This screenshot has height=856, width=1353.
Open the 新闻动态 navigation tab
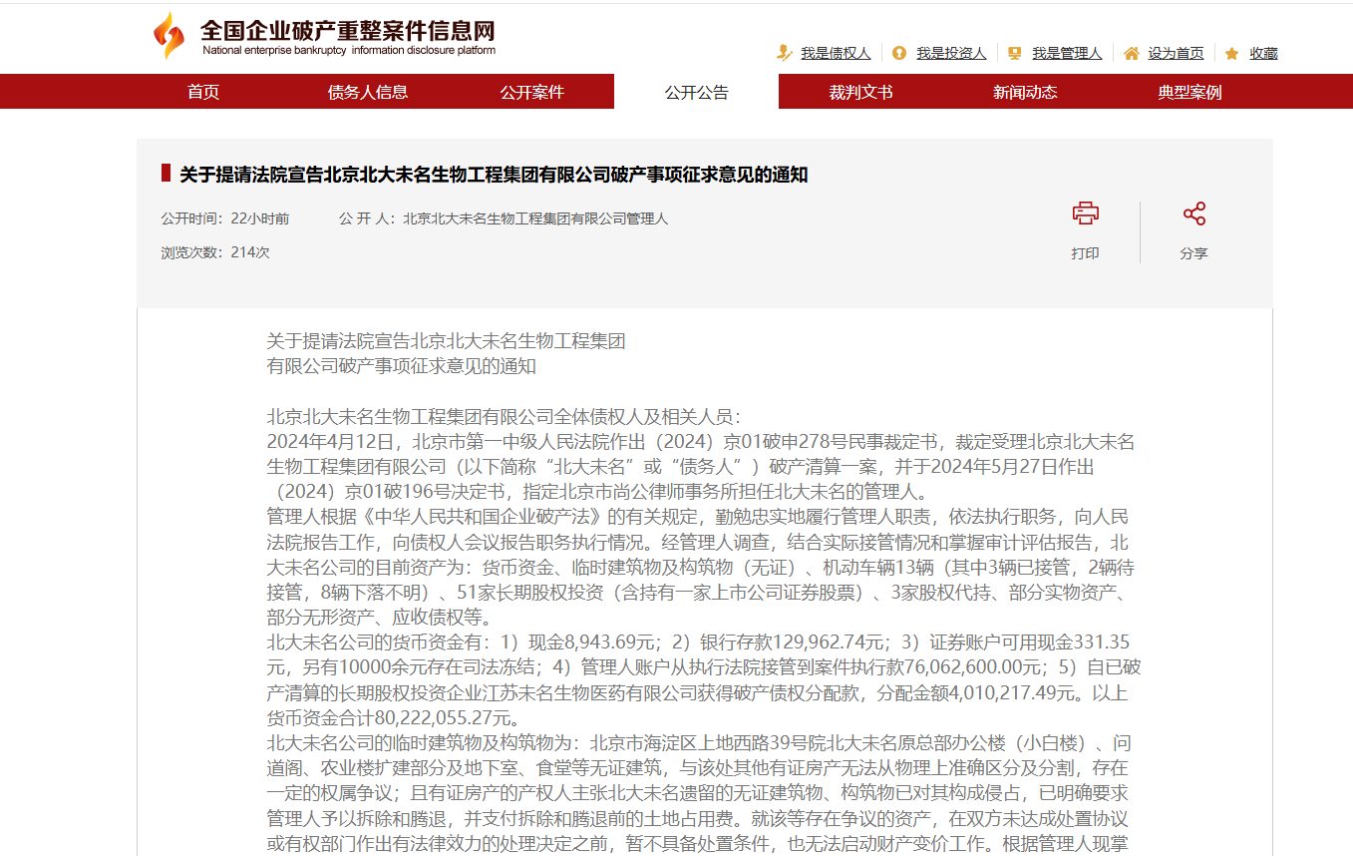click(1025, 92)
